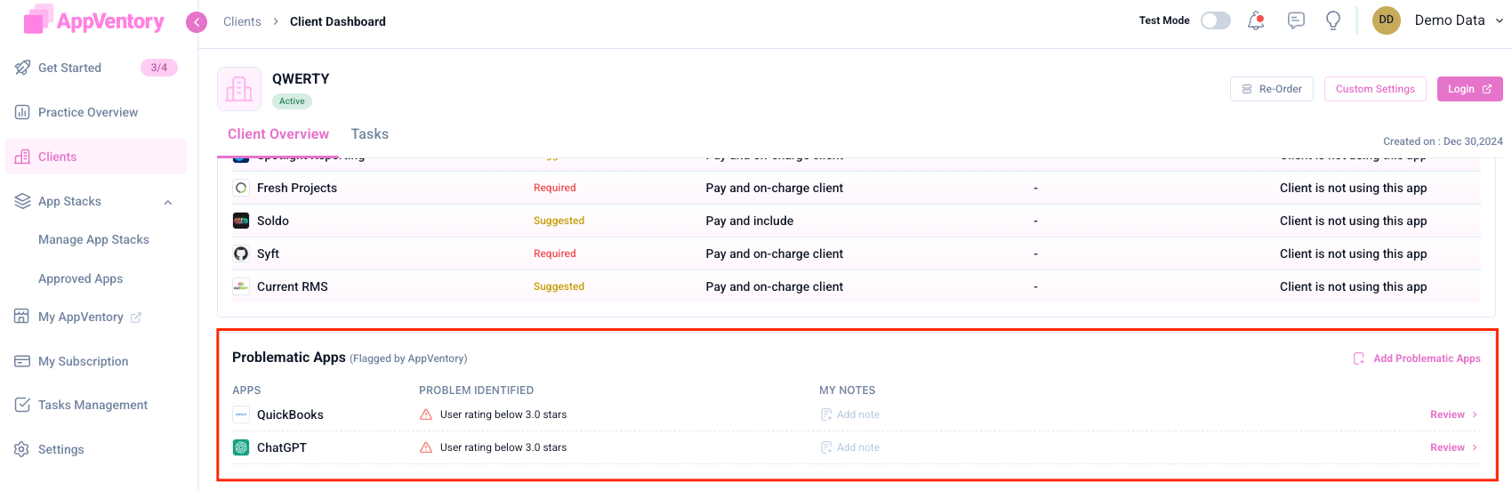Click the lightbulb tips icon
1512x491 pixels.
point(1332,20)
